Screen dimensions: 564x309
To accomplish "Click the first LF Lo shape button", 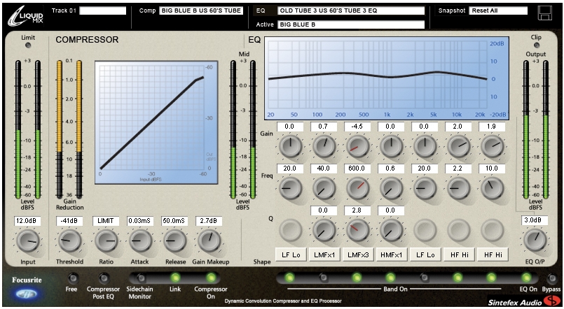I will pyautogui.click(x=291, y=254).
